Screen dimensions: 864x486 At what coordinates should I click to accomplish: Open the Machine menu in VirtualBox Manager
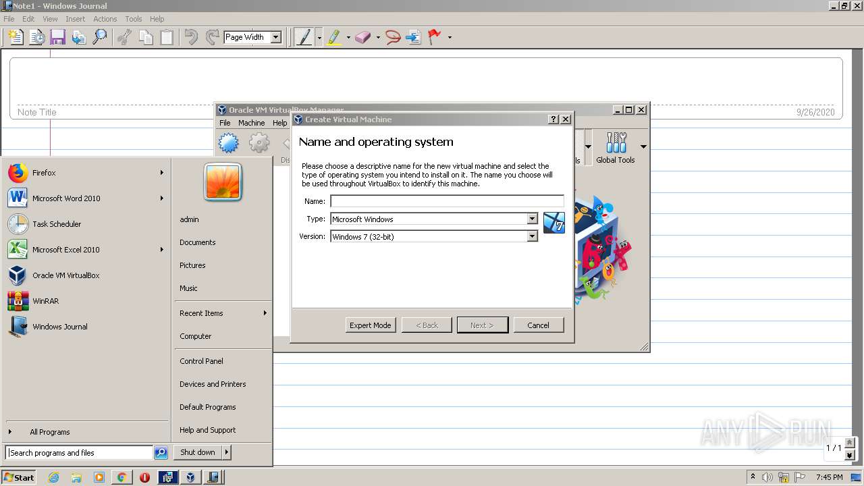[251, 123]
